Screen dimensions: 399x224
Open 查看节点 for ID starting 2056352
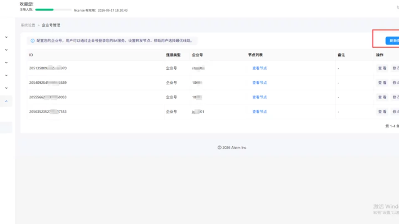(259, 112)
